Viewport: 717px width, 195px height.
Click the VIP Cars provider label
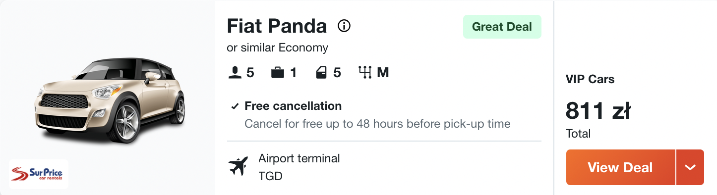(x=590, y=79)
